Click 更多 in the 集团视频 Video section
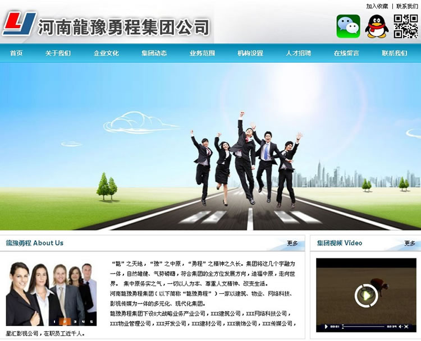 [x=410, y=243]
